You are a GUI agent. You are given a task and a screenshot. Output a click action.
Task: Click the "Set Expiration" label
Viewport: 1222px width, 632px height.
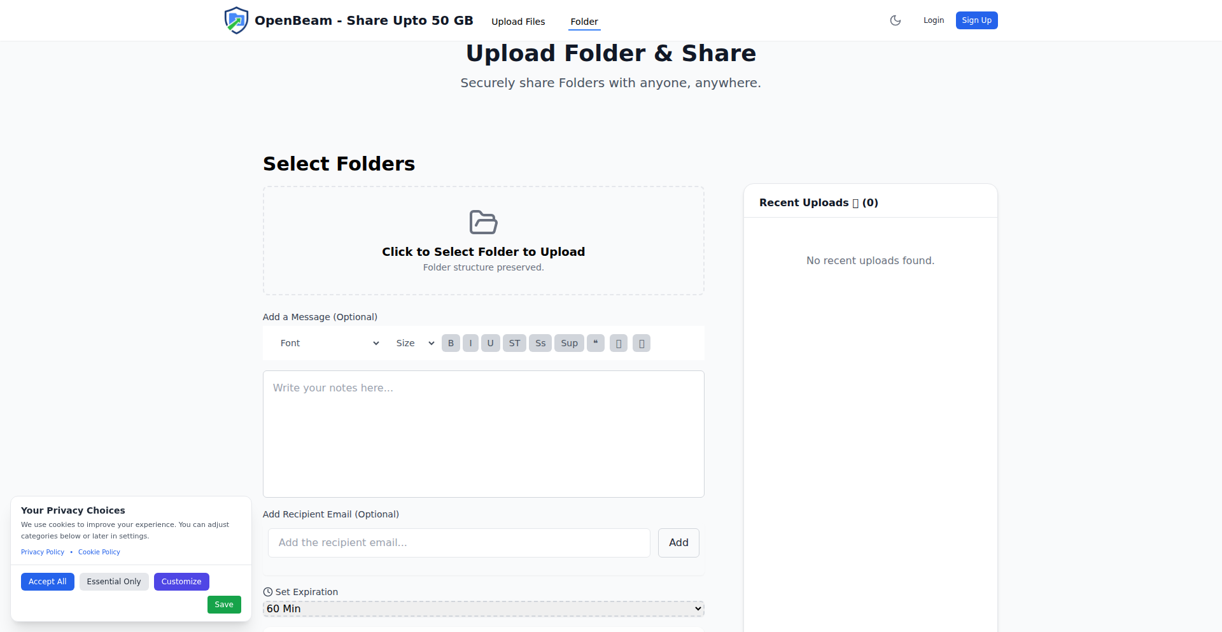(306, 592)
